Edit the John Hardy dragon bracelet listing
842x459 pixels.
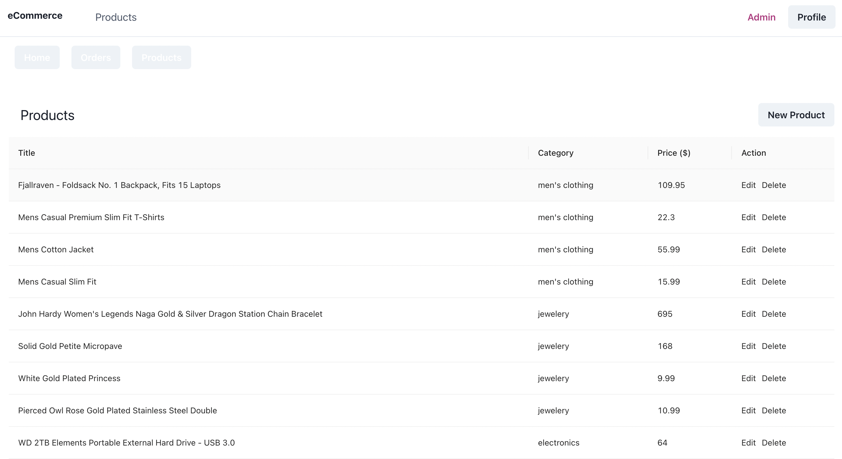click(749, 314)
